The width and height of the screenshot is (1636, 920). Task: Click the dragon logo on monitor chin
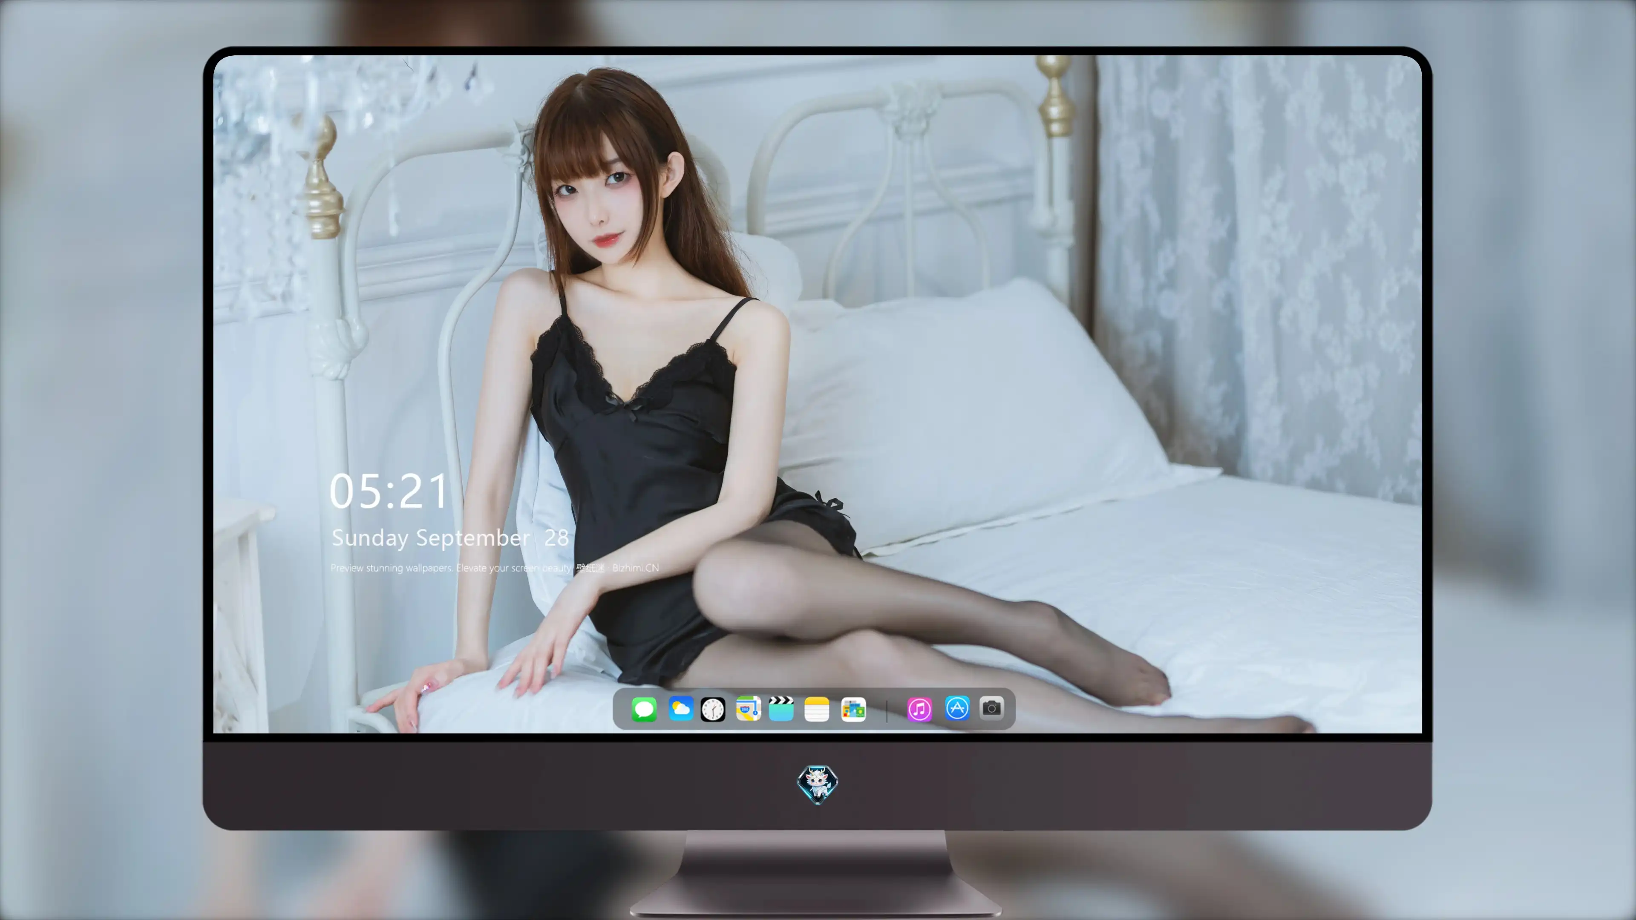pyautogui.click(x=818, y=784)
